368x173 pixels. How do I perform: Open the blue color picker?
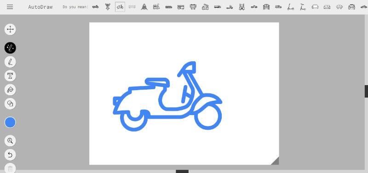point(10,122)
